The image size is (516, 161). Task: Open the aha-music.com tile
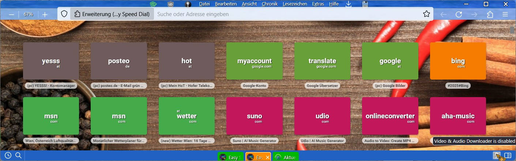pos(458,116)
